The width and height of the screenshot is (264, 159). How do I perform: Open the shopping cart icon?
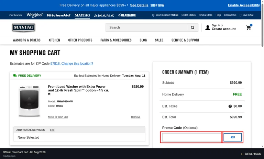pyautogui.click(x=249, y=27)
